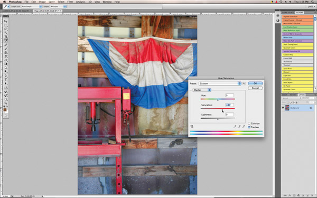The height and width of the screenshot is (198, 317).
Task: Select the Background layer thumbnail
Action: coord(287,108)
